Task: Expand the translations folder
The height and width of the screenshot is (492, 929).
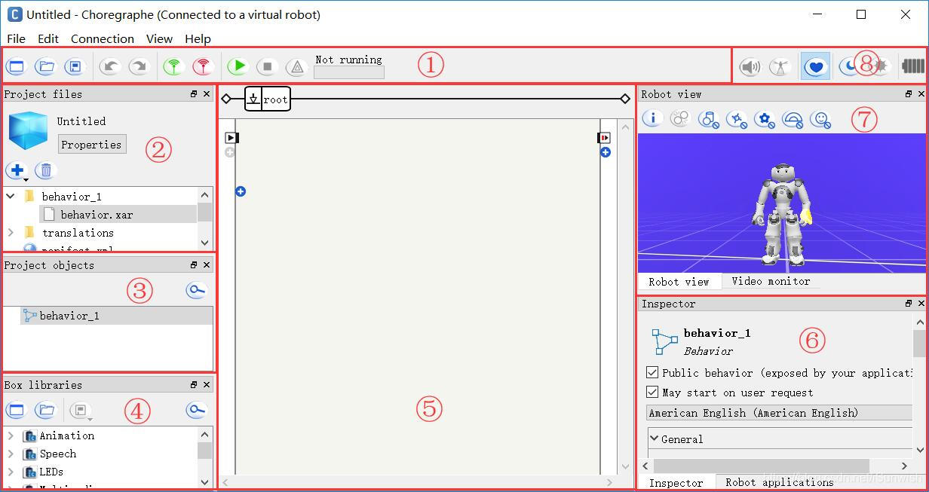Action: 11,233
